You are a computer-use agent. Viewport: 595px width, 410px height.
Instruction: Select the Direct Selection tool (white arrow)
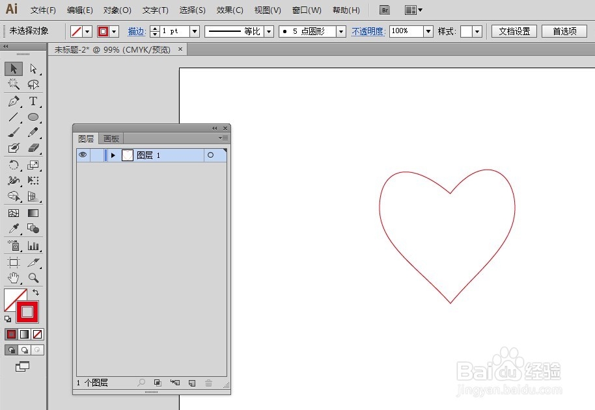(33, 69)
